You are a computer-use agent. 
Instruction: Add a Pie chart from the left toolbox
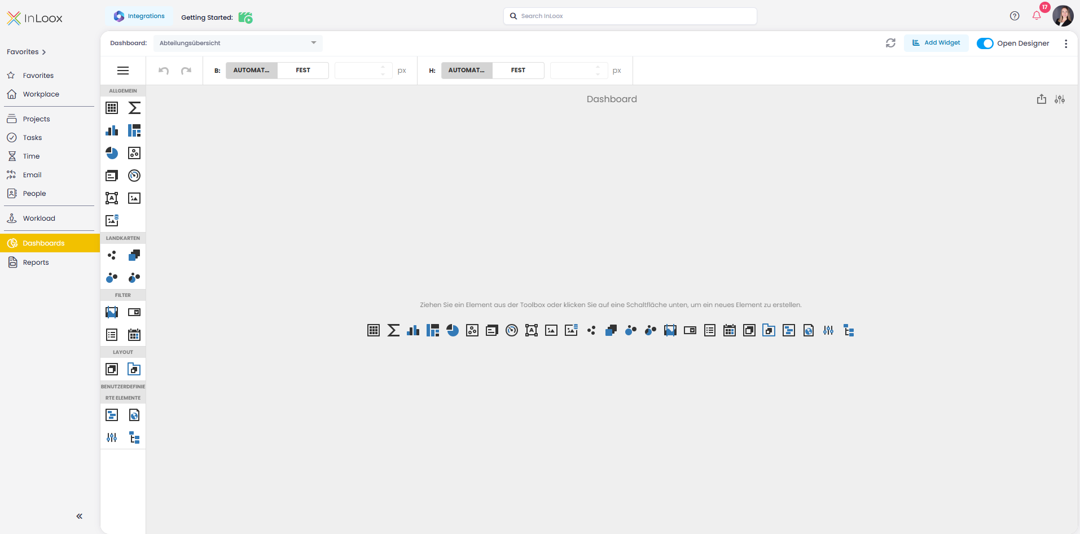(x=112, y=153)
